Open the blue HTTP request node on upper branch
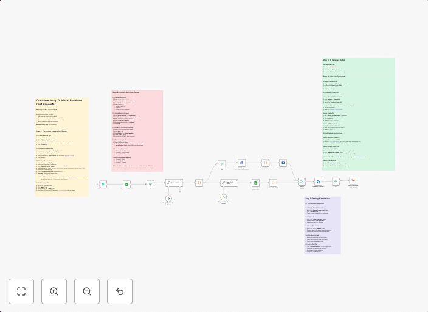428x312 pixels. pyautogui.click(x=241, y=163)
